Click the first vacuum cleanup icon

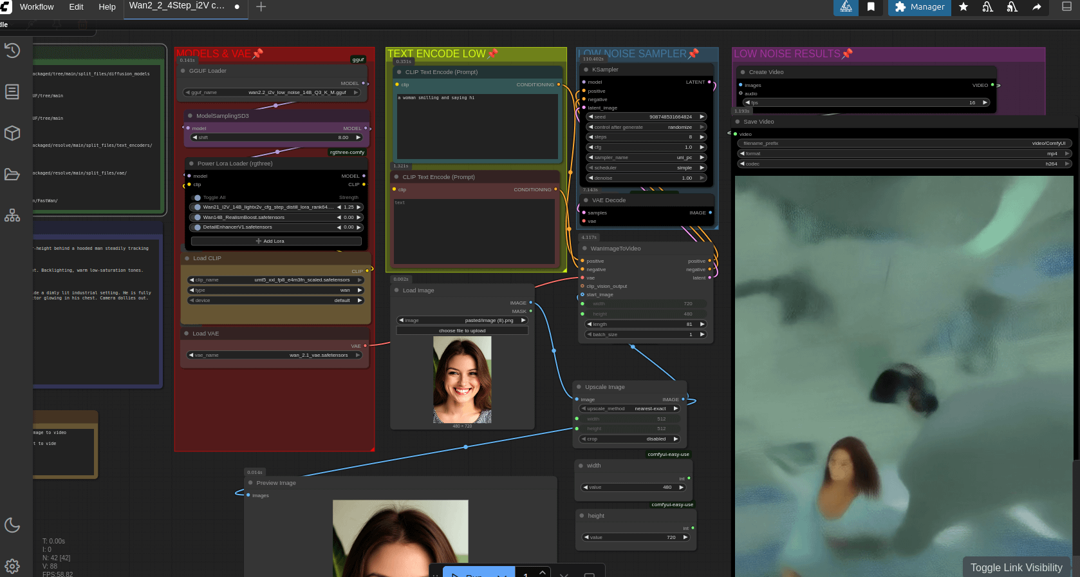click(988, 6)
